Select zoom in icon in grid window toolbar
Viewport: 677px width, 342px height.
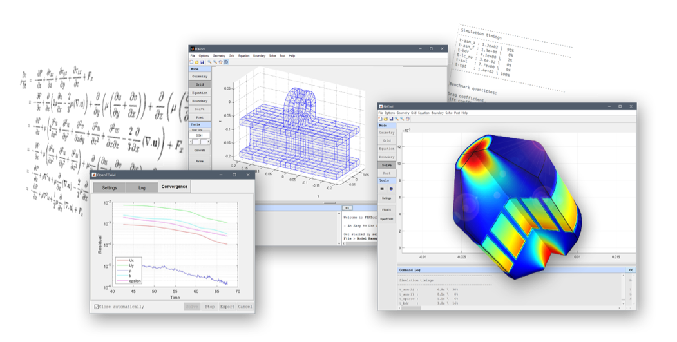209,62
